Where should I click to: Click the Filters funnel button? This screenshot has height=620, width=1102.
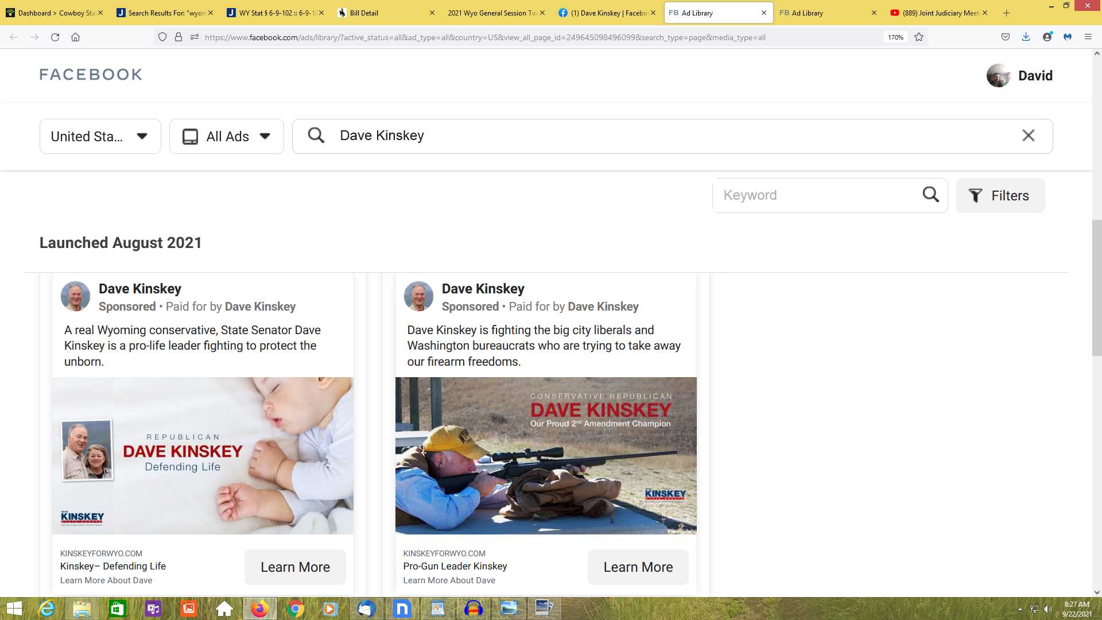pyautogui.click(x=1000, y=196)
